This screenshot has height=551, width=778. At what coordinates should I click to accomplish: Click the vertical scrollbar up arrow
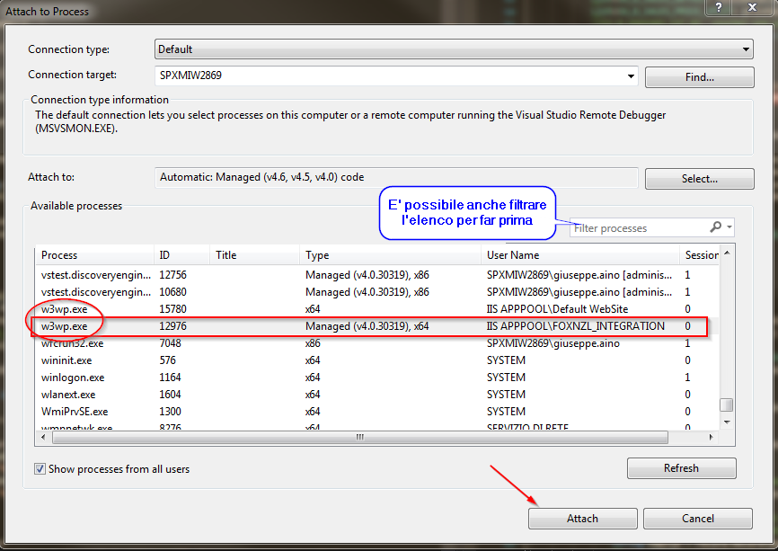(x=727, y=254)
